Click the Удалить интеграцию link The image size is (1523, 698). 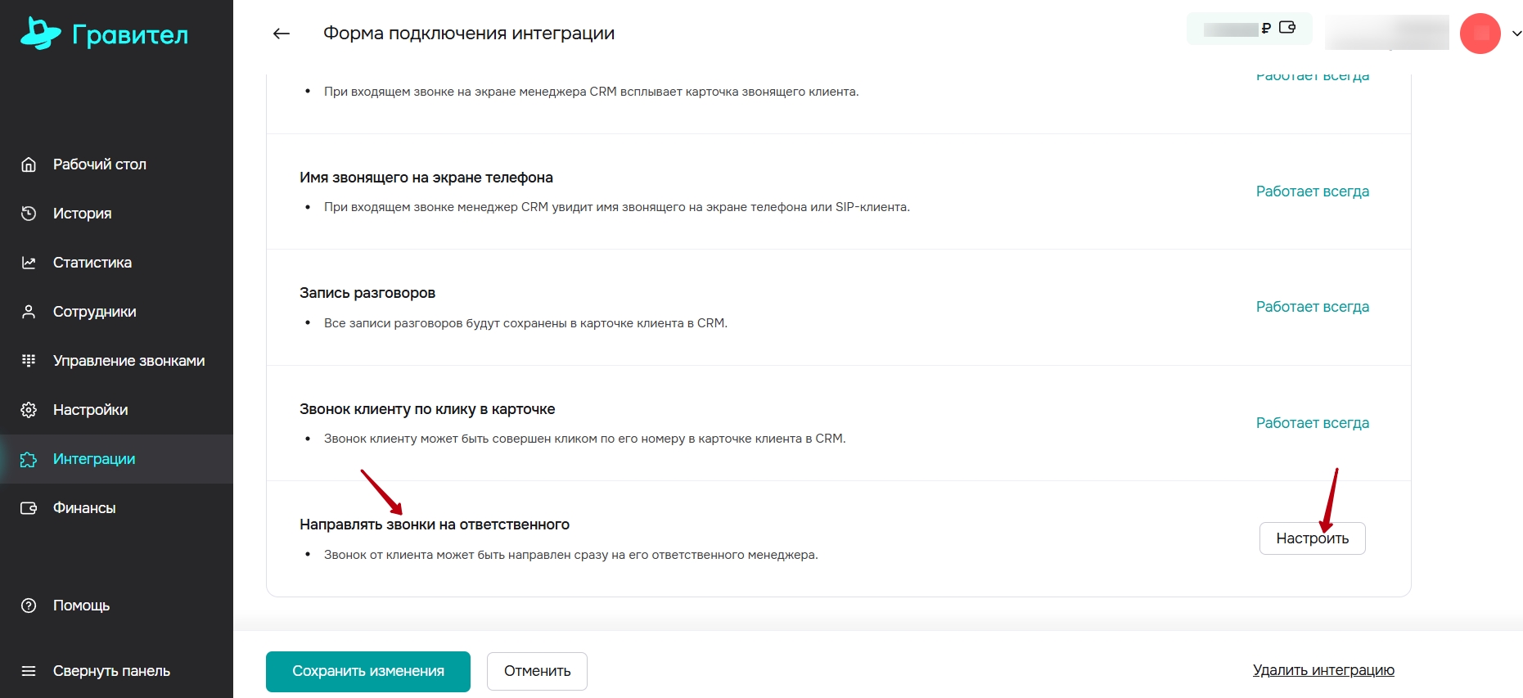1323,670
